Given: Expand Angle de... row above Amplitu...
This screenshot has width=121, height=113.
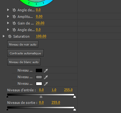Looking at the screenshot, I should click(8, 10).
